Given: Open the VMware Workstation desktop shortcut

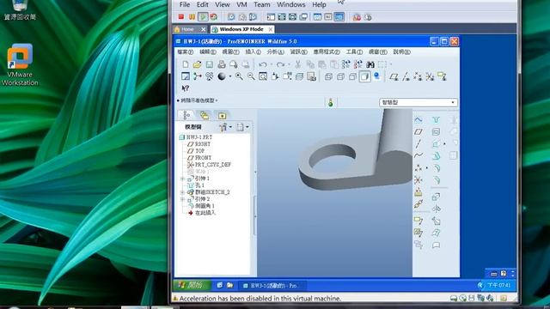Looking at the screenshot, I should [x=20, y=65].
